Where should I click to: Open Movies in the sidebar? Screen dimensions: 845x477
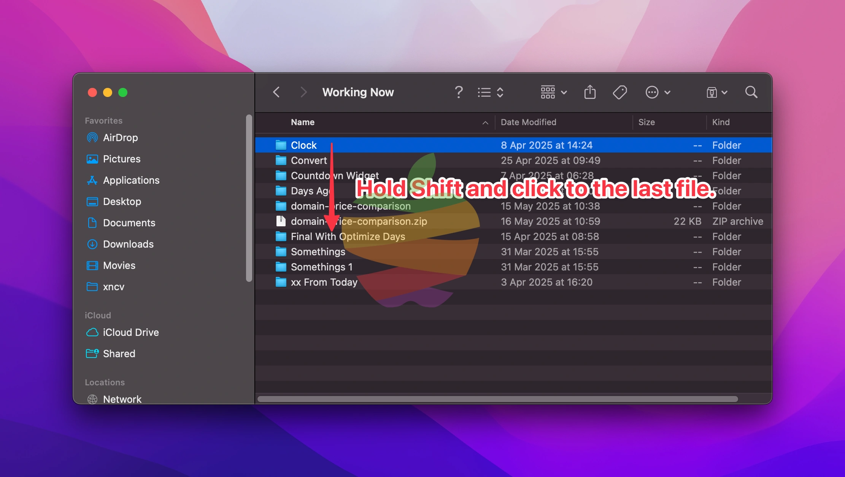point(119,265)
